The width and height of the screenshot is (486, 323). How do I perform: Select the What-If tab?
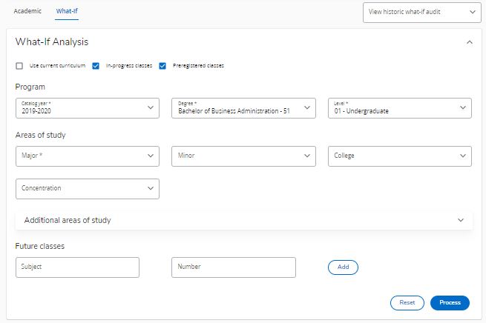[x=67, y=11]
